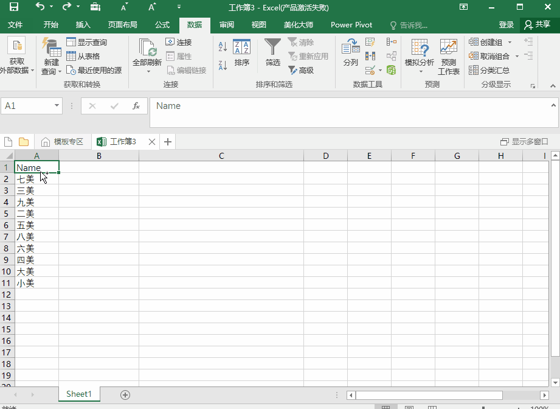Switch to the 美化大师 tab

[298, 25]
